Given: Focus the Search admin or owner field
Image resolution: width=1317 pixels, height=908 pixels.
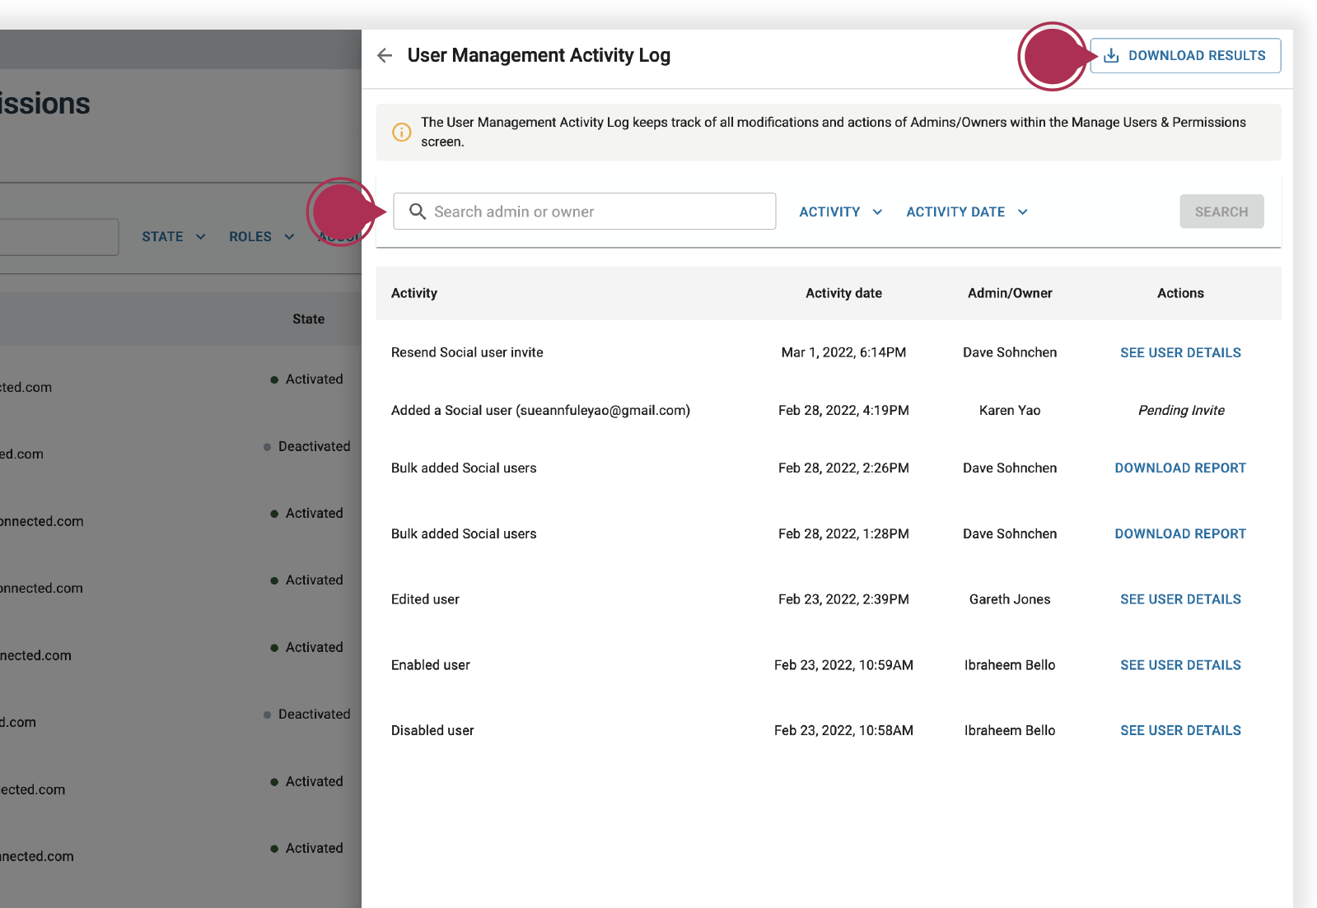Looking at the screenshot, I should point(585,212).
